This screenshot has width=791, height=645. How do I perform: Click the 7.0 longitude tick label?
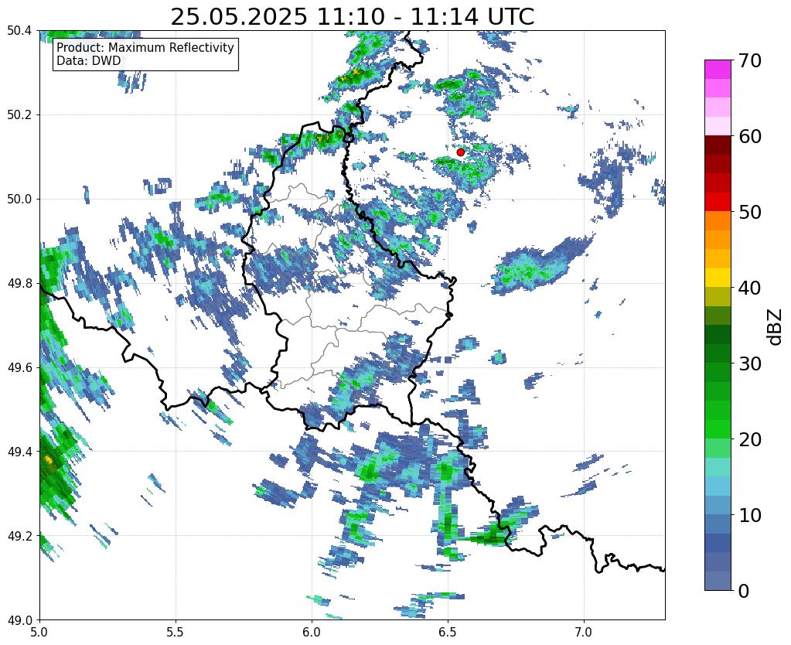pyautogui.click(x=584, y=632)
